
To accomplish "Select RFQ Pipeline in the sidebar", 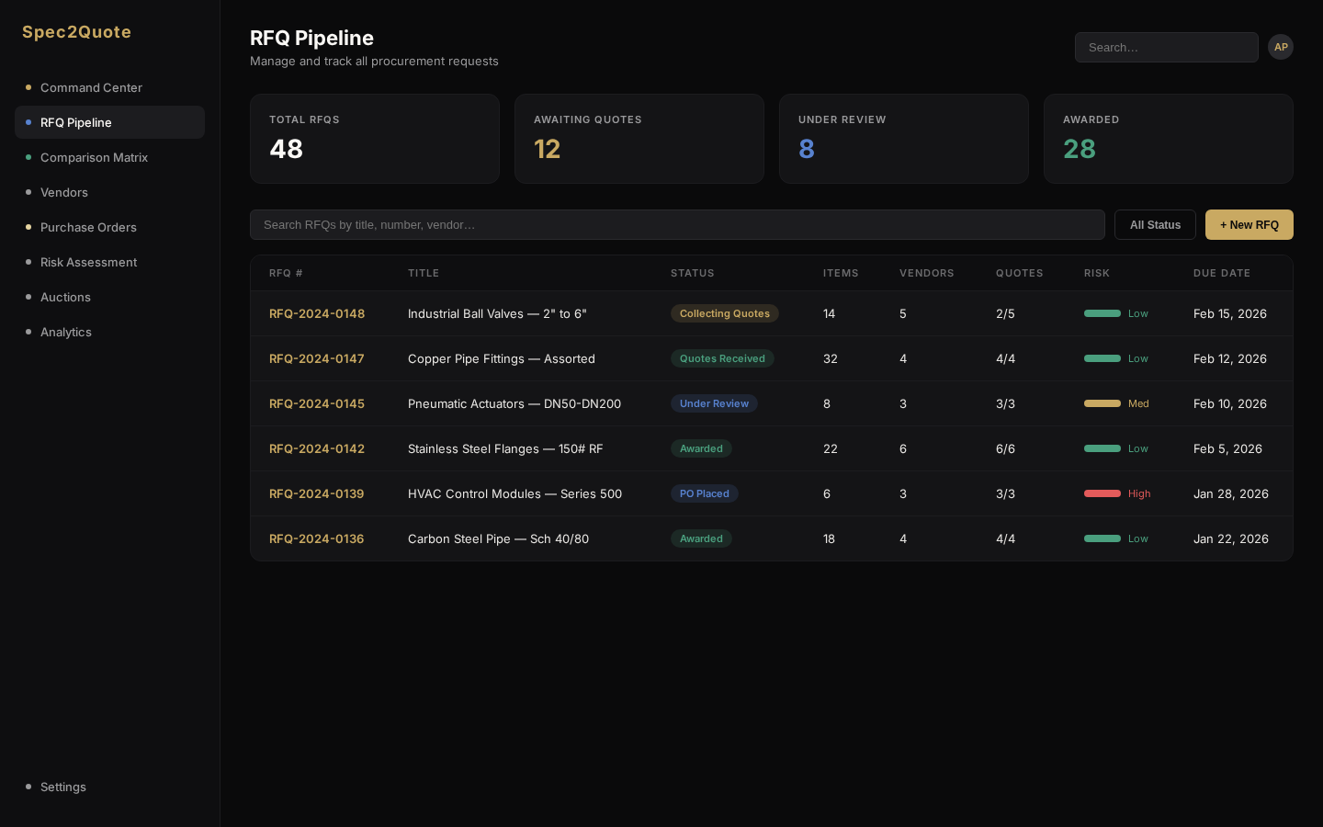I will coord(76,122).
